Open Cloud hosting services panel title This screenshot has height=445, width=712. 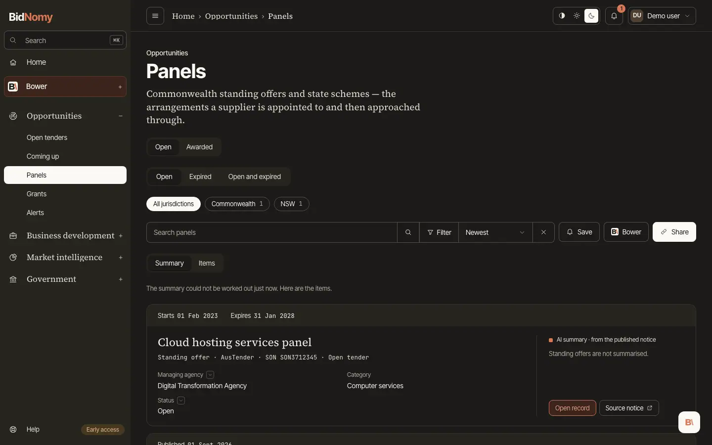click(234, 342)
